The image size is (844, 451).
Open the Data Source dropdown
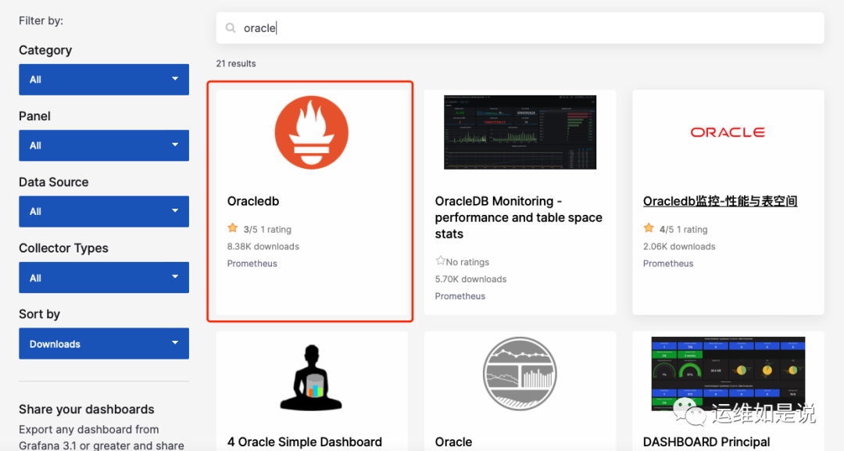(x=104, y=212)
